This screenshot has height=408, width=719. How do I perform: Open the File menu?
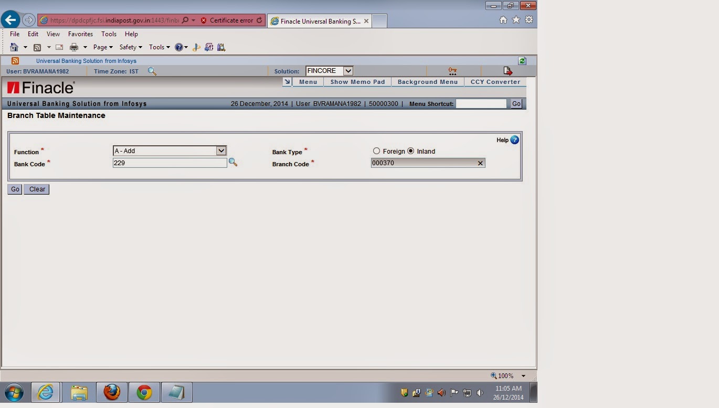click(x=15, y=34)
